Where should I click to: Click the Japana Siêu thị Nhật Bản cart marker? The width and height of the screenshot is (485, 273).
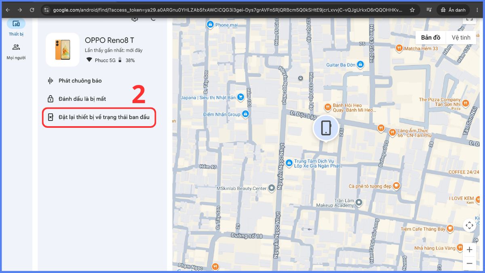coord(240,97)
